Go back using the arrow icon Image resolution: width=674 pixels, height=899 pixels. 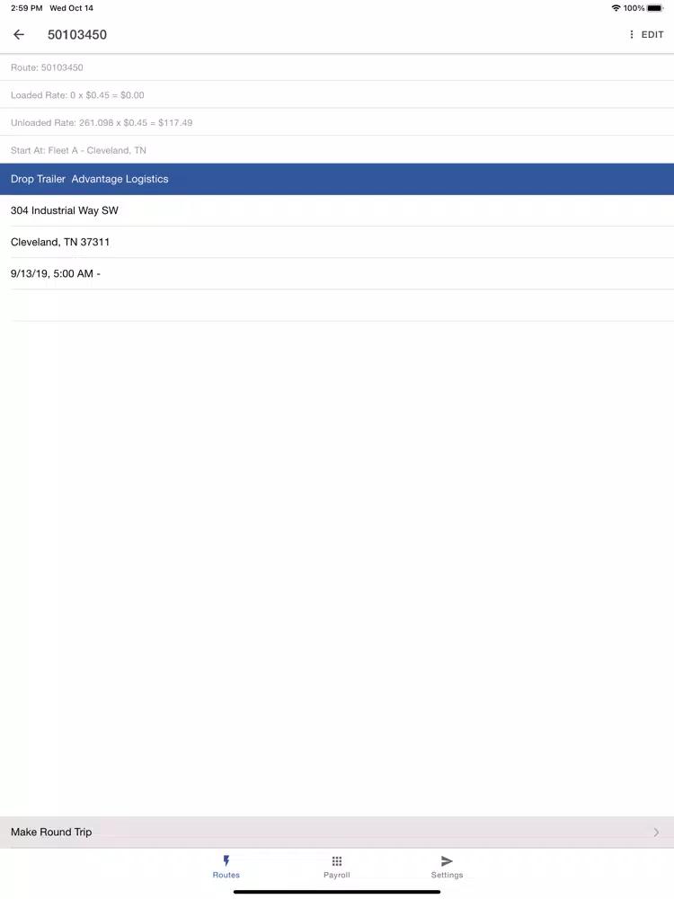tap(19, 34)
